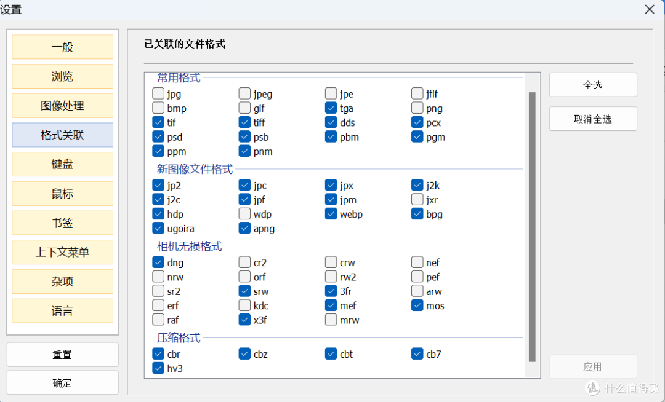Toggle the pbm checkbox

[331, 136]
